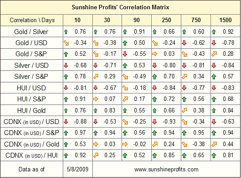
Task: Click the green up arrow for HUI / S&P 10-day
Action: 66,99
